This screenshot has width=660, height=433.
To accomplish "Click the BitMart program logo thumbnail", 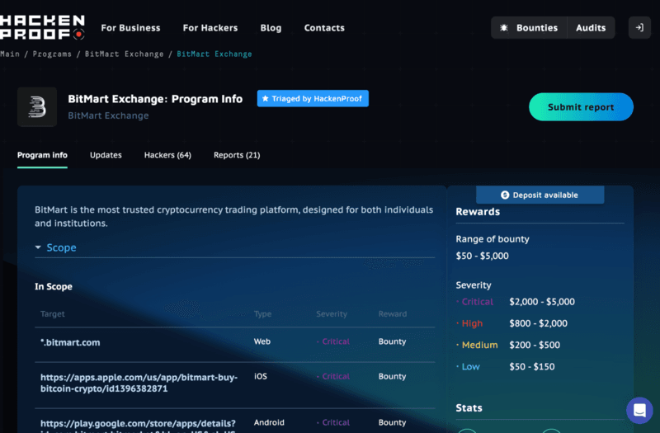I will point(37,107).
